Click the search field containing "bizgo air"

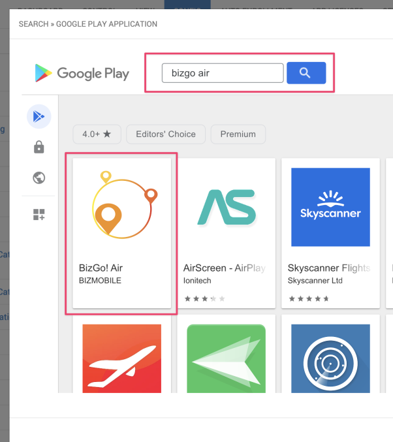(222, 73)
